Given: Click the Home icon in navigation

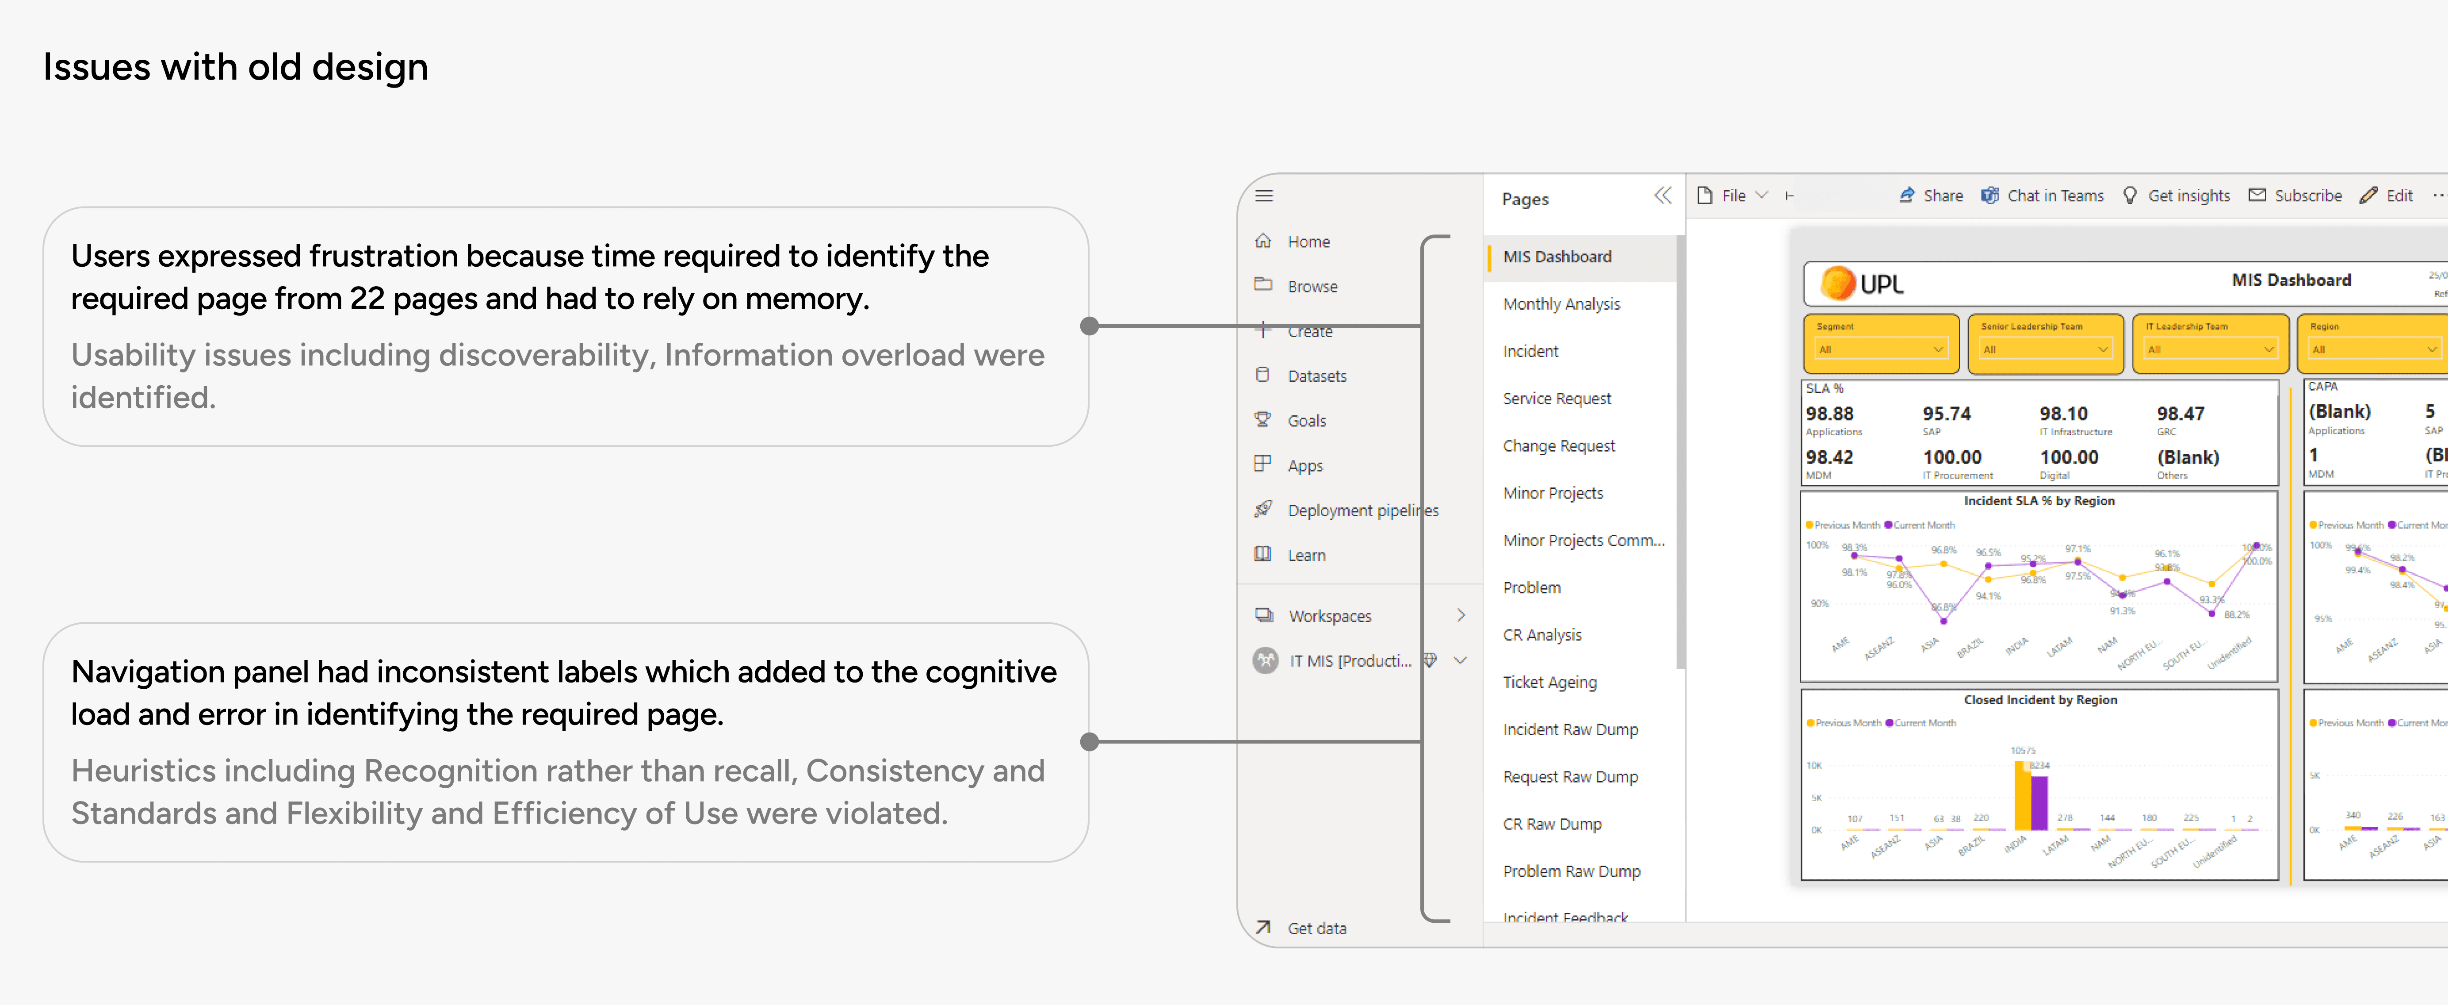Looking at the screenshot, I should pos(1263,242).
